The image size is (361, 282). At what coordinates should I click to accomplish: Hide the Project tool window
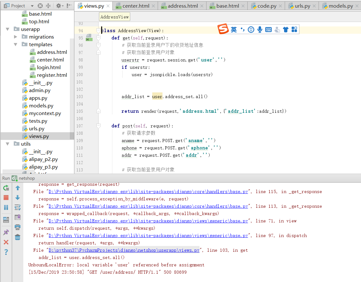(x=69, y=6)
